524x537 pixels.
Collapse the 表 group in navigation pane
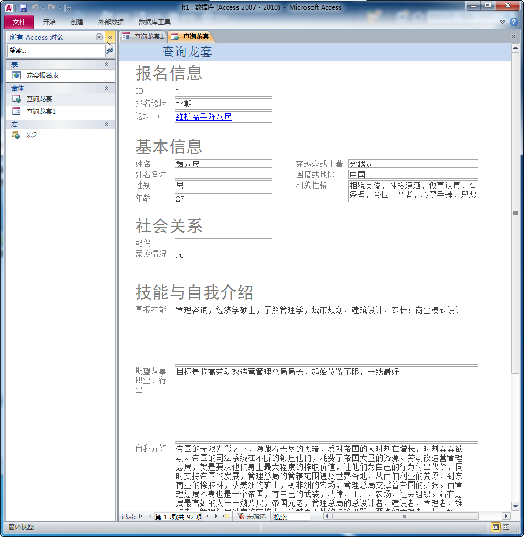pyautogui.click(x=106, y=64)
